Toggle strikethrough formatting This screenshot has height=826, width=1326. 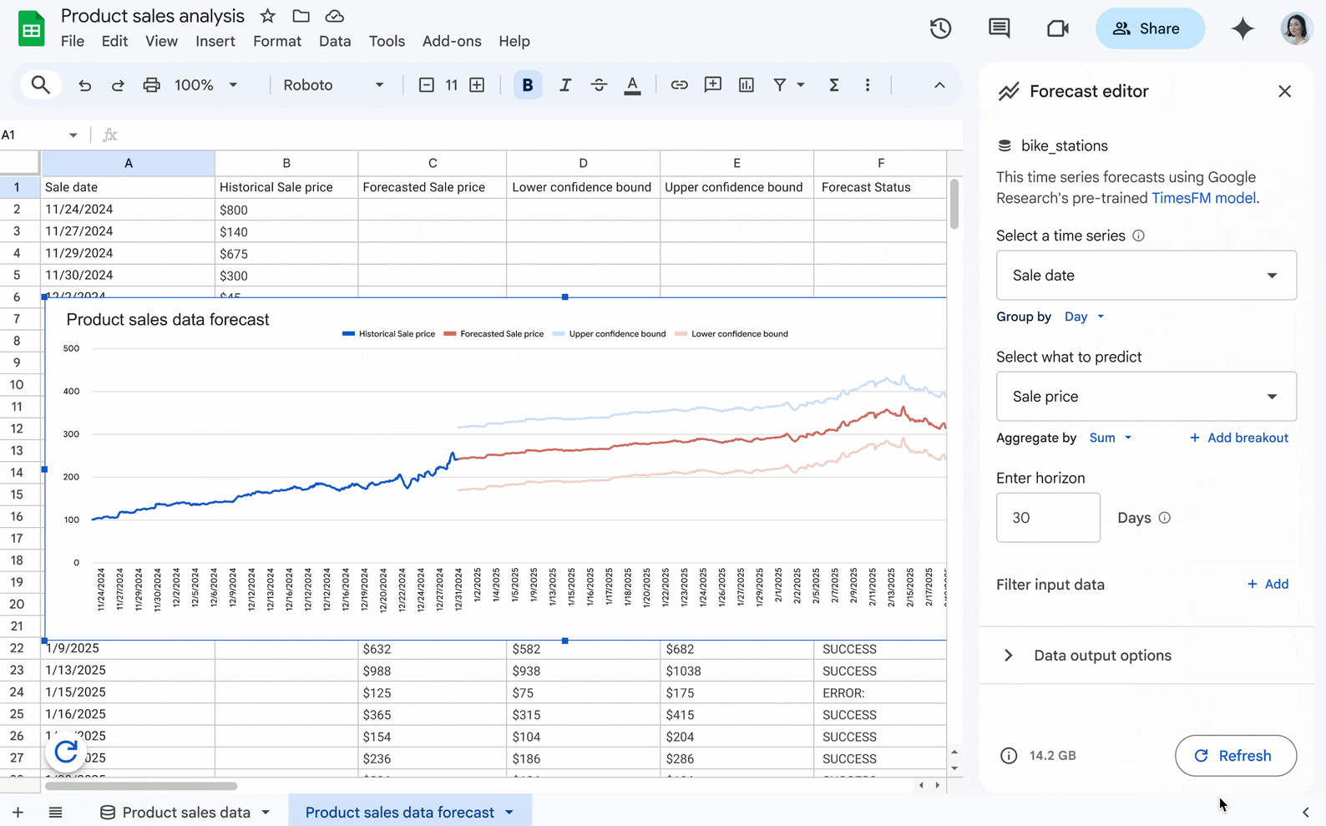(599, 85)
